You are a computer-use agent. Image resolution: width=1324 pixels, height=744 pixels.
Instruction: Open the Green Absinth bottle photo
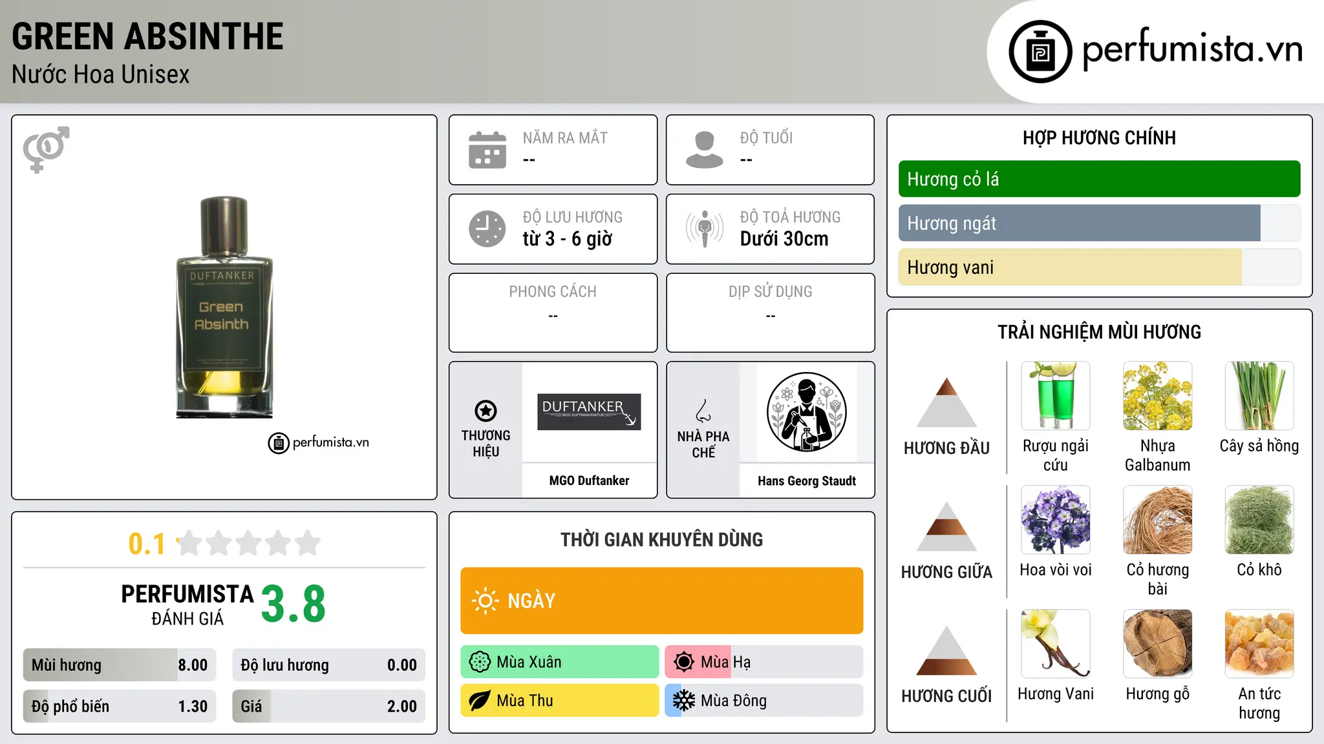[x=224, y=307]
